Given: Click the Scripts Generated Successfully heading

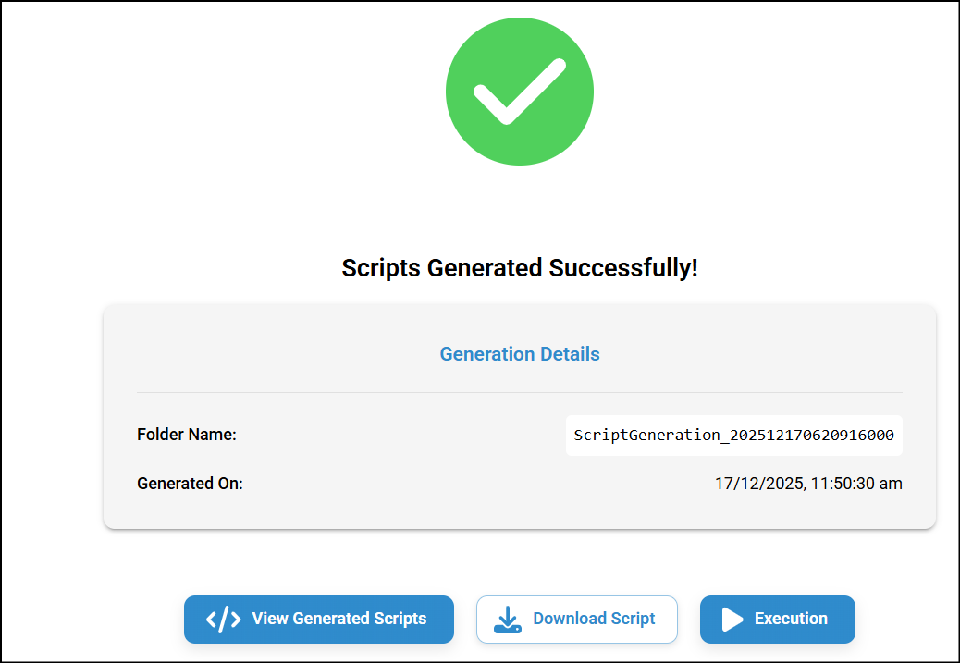Looking at the screenshot, I should click(x=520, y=268).
